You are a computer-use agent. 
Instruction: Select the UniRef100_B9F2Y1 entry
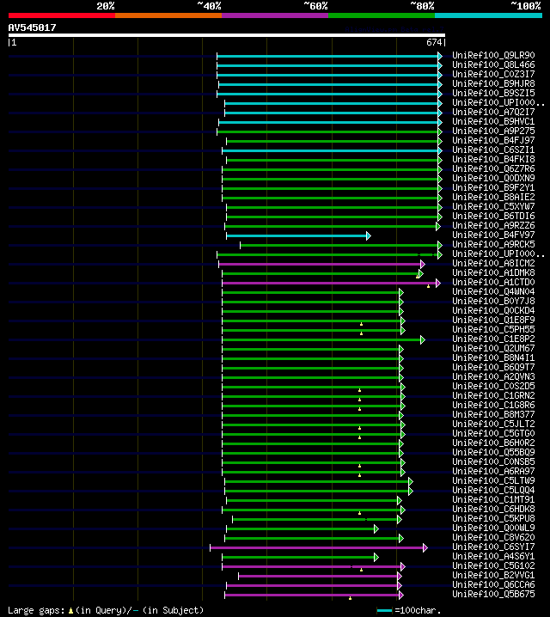(493, 187)
